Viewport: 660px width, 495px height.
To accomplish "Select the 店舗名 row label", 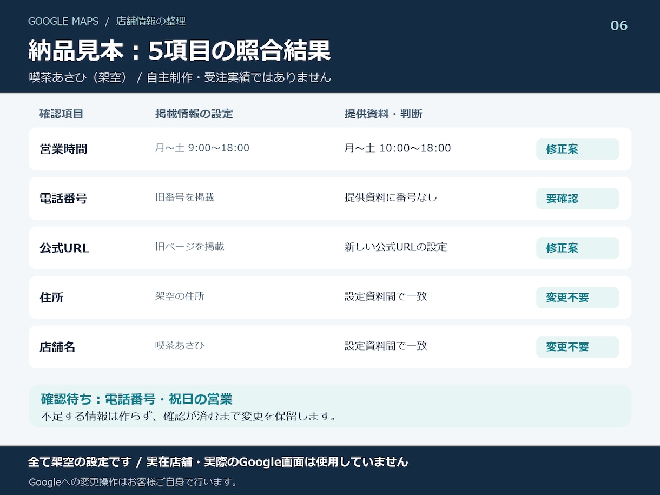I will point(57,347).
